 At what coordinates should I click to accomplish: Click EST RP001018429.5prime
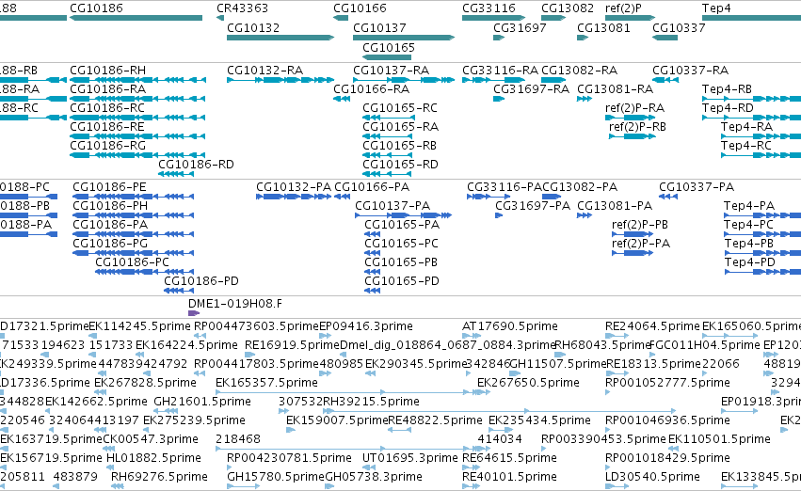pyautogui.click(x=667, y=459)
